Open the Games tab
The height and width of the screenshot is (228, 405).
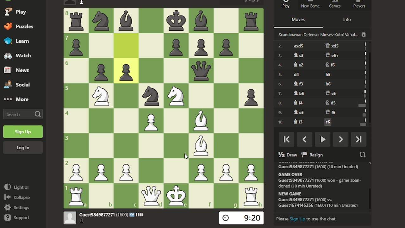pos(335,4)
